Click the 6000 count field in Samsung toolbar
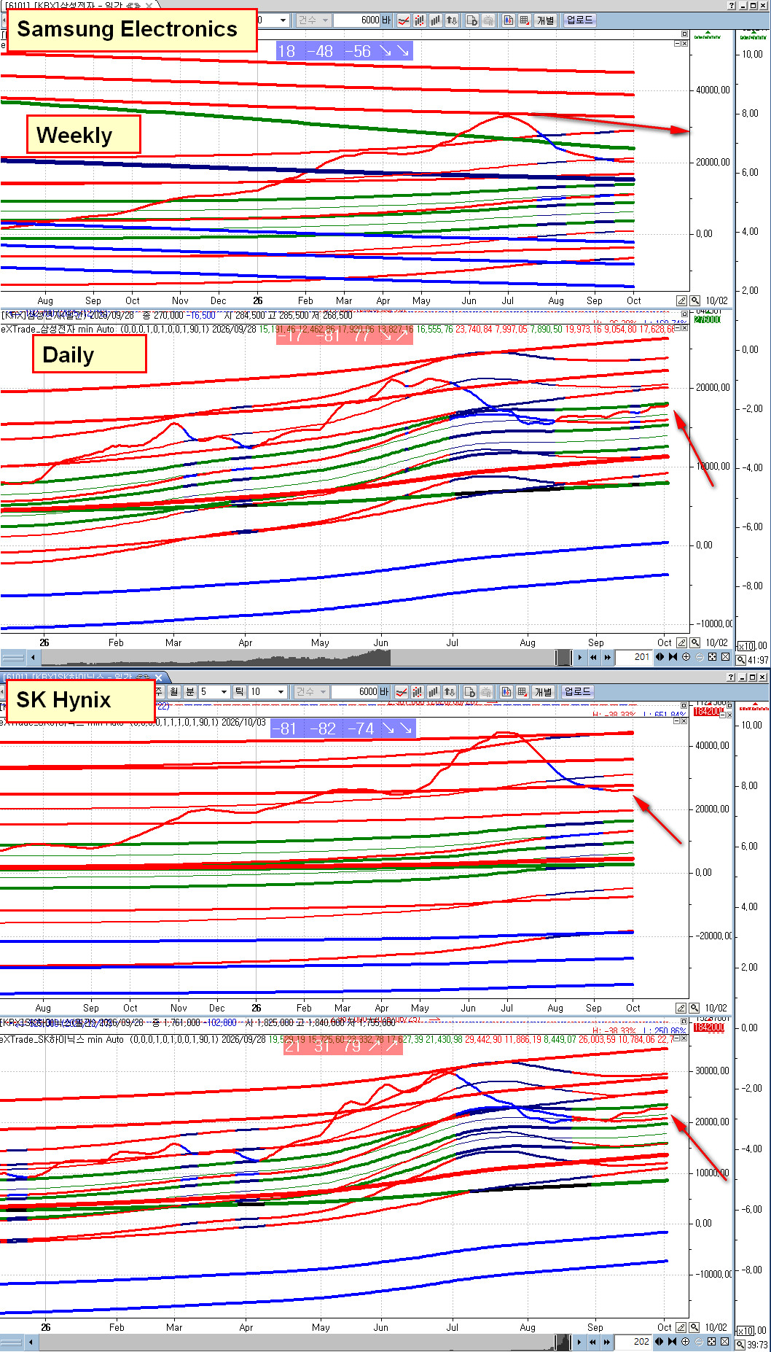Image resolution: width=771 pixels, height=1352 pixels. [357, 20]
